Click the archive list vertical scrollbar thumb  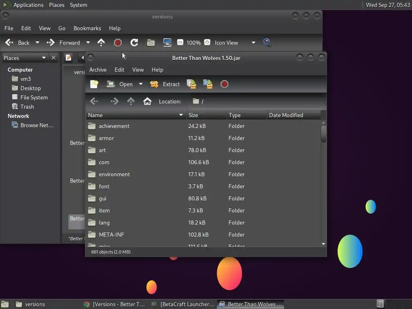pos(323,134)
